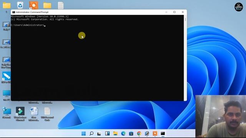The height and width of the screenshot is (138, 246).
Task: Open orange screen recorder on taskbar
Action: 155,133
